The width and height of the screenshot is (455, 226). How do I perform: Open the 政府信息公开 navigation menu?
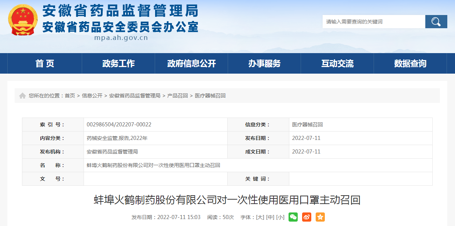(x=191, y=63)
